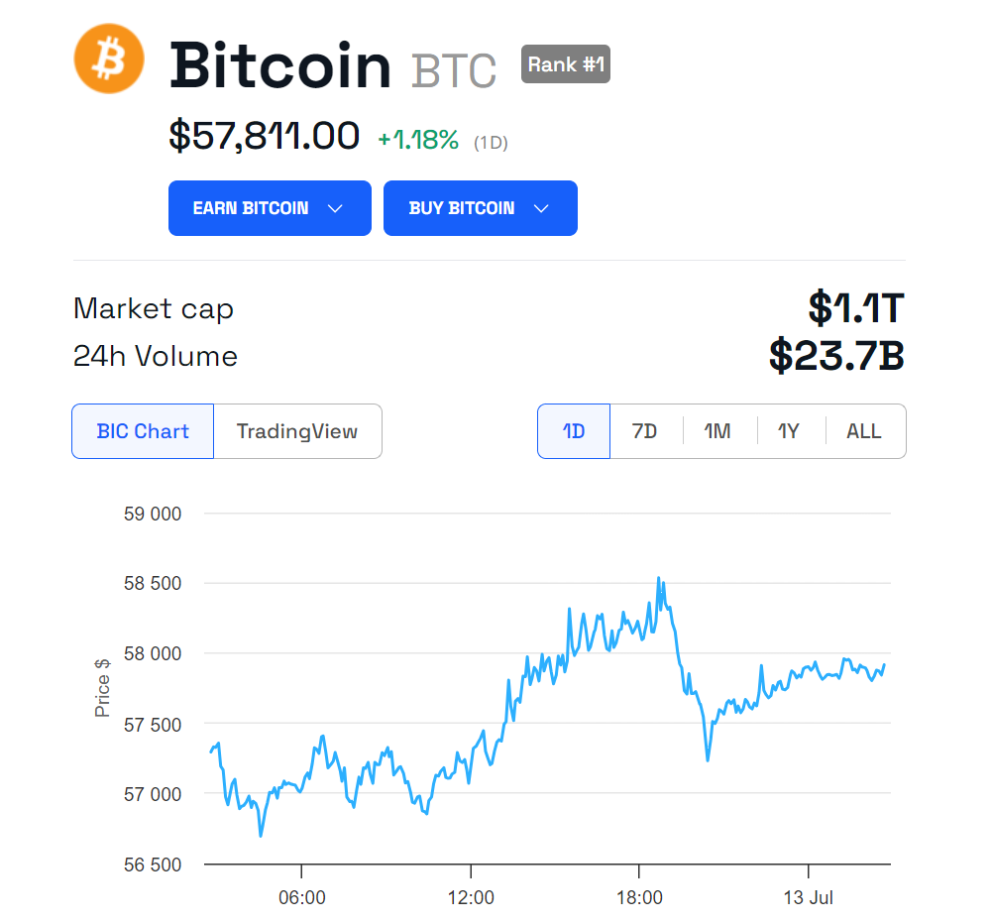The height and width of the screenshot is (923, 991).
Task: Switch to the BIC Chart tab
Action: [143, 431]
